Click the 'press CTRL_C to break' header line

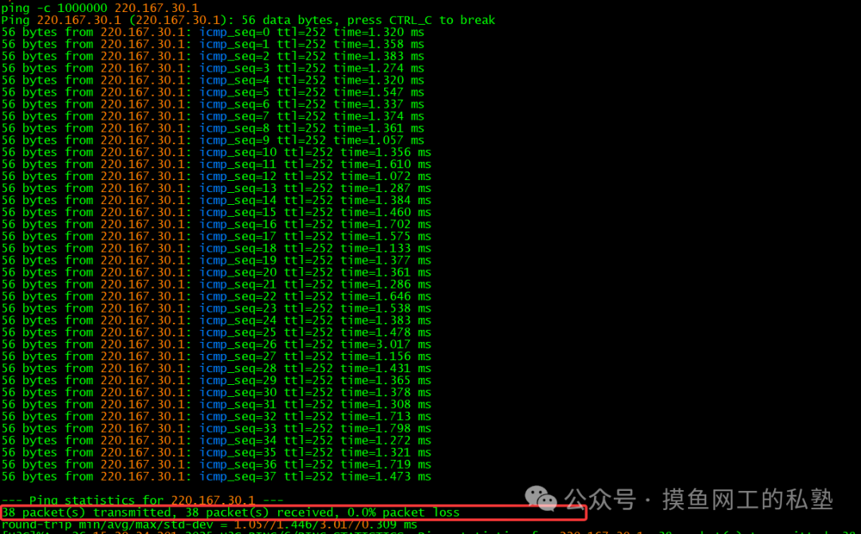point(248,20)
